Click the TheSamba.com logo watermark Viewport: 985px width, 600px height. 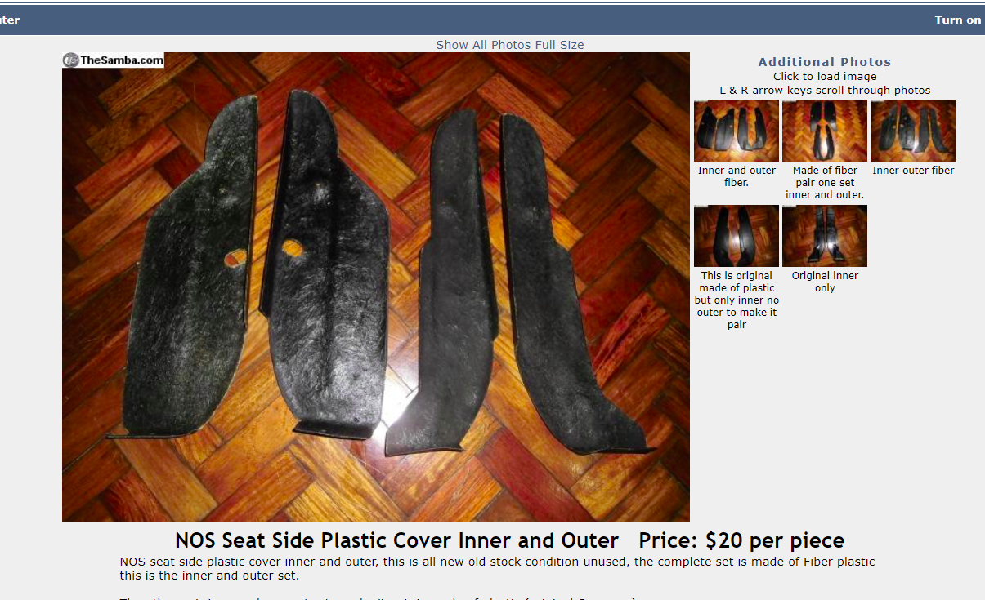click(114, 60)
